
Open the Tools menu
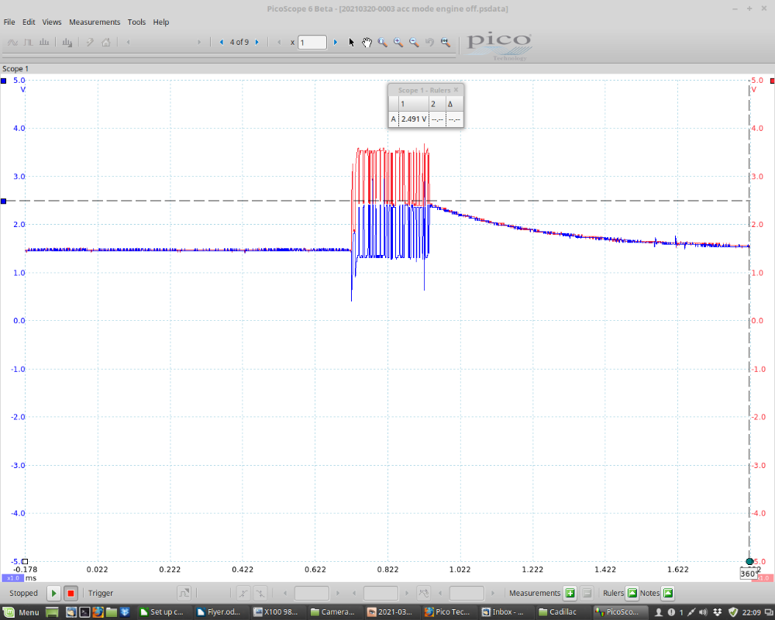(136, 22)
